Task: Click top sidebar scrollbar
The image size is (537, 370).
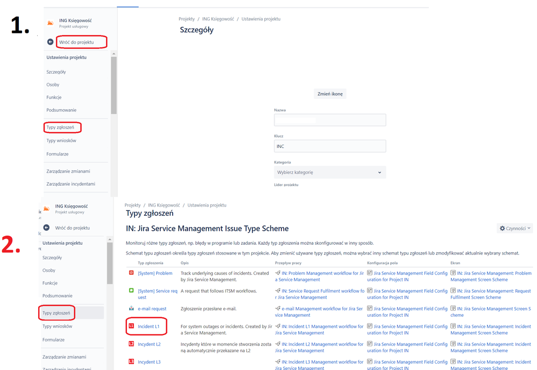Action: (114, 85)
